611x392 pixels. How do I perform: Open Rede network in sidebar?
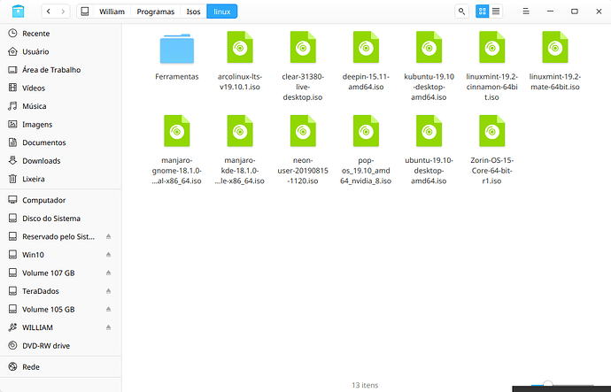tap(61, 366)
